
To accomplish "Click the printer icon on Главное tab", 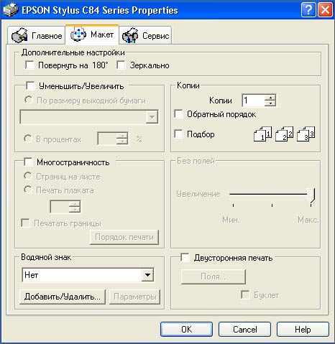I will (19, 36).
